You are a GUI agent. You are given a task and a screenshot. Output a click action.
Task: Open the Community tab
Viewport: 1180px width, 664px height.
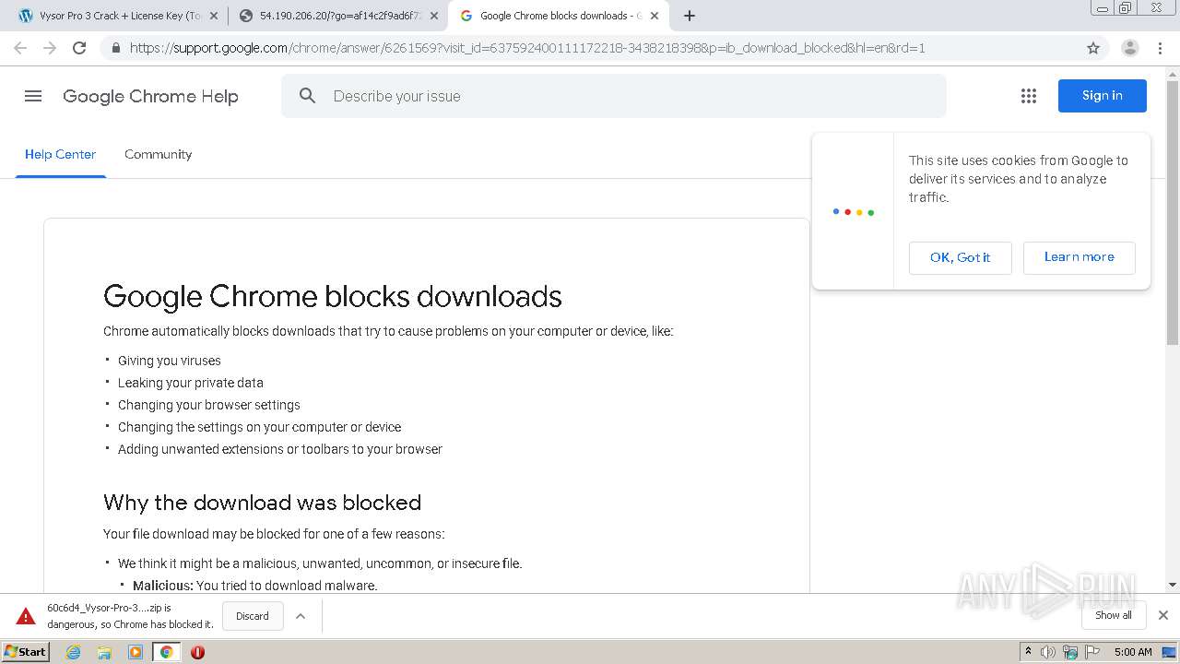point(159,154)
